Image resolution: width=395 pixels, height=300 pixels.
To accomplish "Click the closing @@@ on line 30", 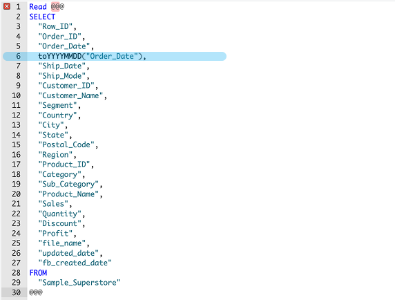I will (36, 292).
